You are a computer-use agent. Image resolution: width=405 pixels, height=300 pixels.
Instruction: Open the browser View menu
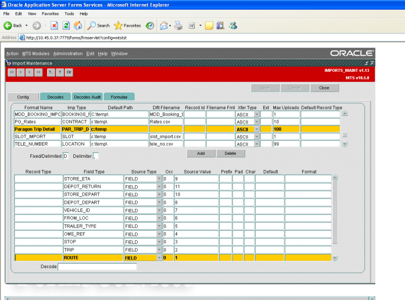click(x=32, y=14)
